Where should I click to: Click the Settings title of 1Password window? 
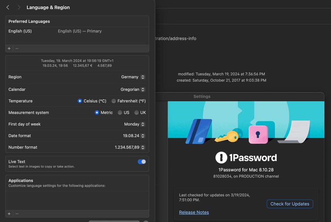tap(202, 96)
